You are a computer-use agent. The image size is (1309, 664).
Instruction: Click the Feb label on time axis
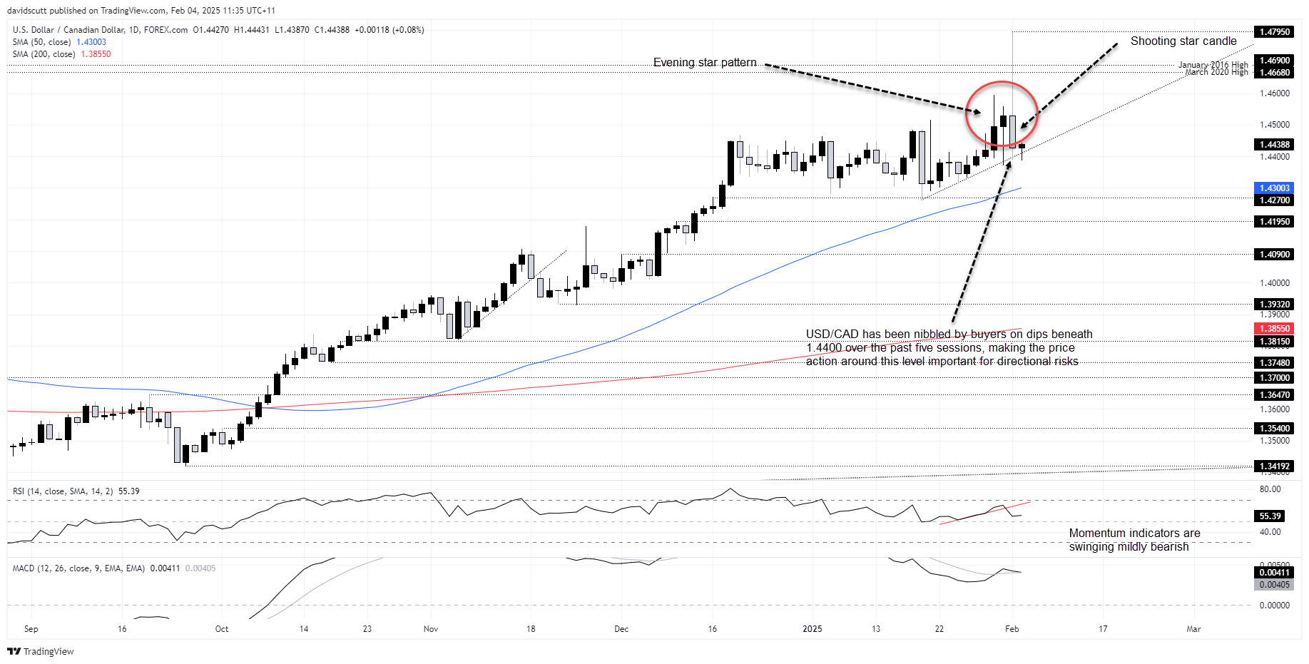pos(1012,629)
